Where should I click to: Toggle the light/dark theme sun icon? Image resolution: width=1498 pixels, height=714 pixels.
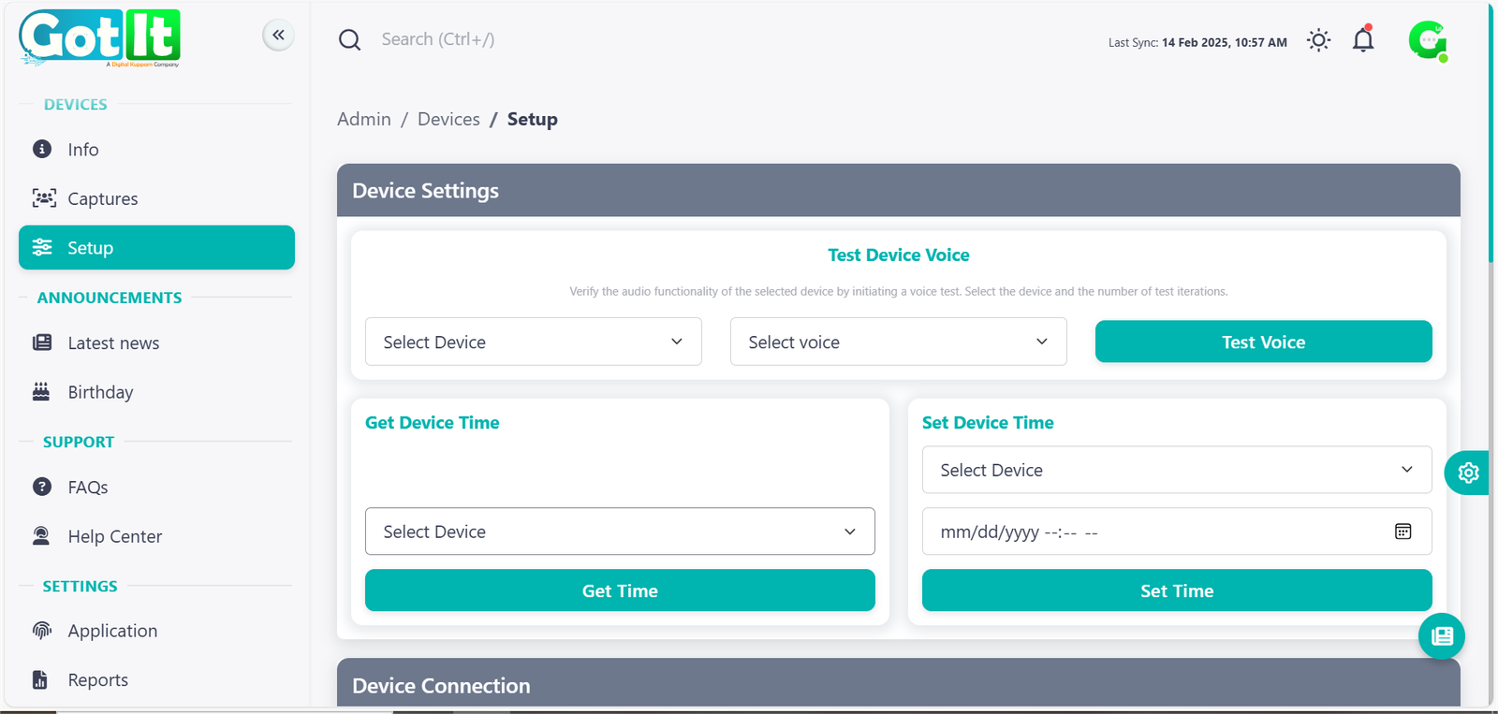point(1318,40)
